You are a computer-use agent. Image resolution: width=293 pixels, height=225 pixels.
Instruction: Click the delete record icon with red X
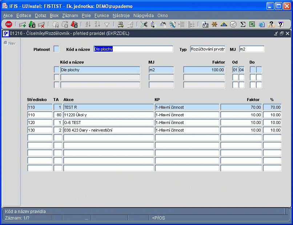[41, 24]
